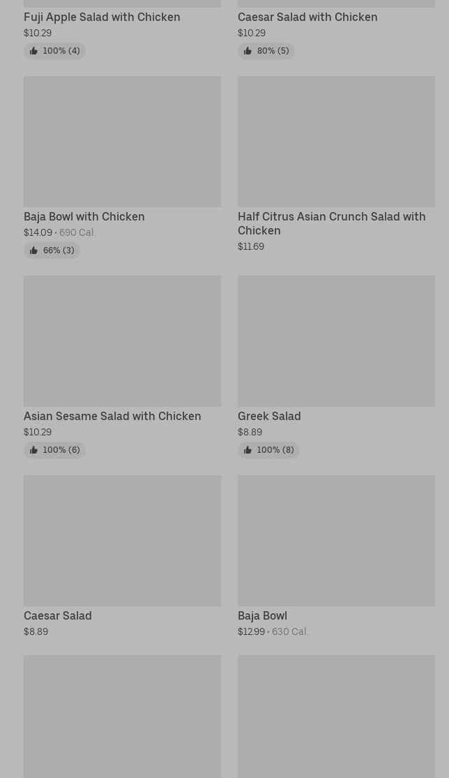Click the Baja Bowl image
The image size is (449, 778).
point(336,541)
